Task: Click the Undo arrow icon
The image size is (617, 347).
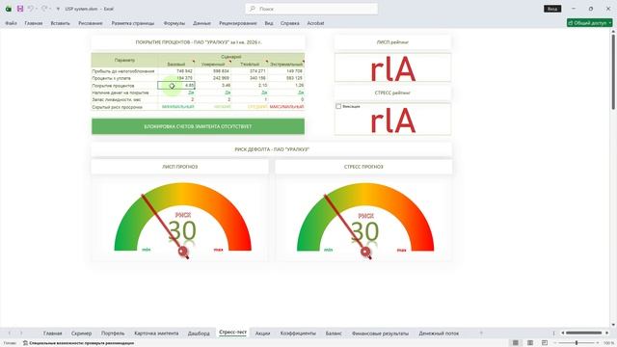Action: 30,9
